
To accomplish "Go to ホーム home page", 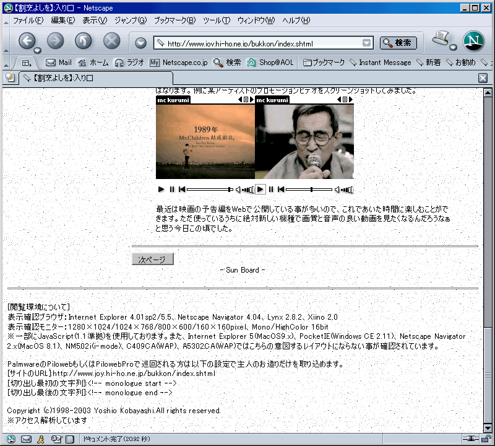I will point(93,63).
